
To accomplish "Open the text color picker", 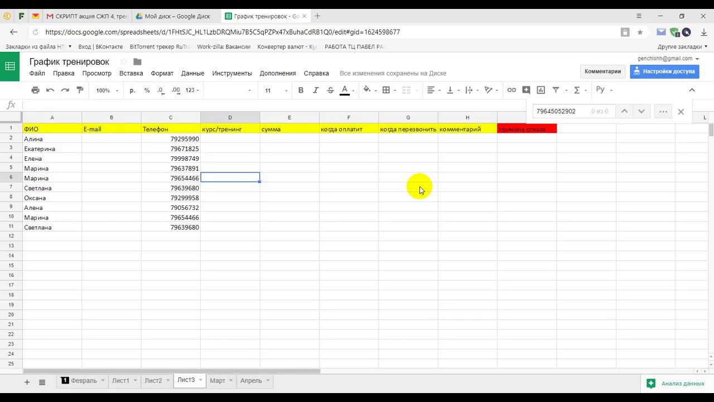I will coord(347,90).
